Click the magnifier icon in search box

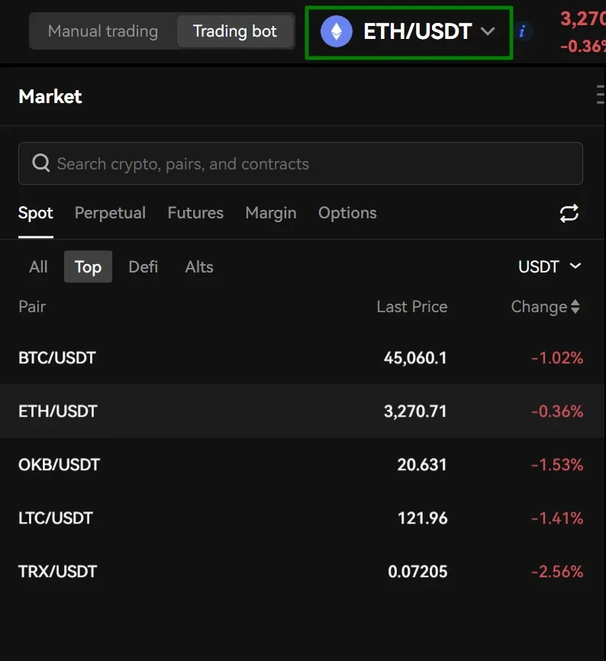tap(41, 163)
